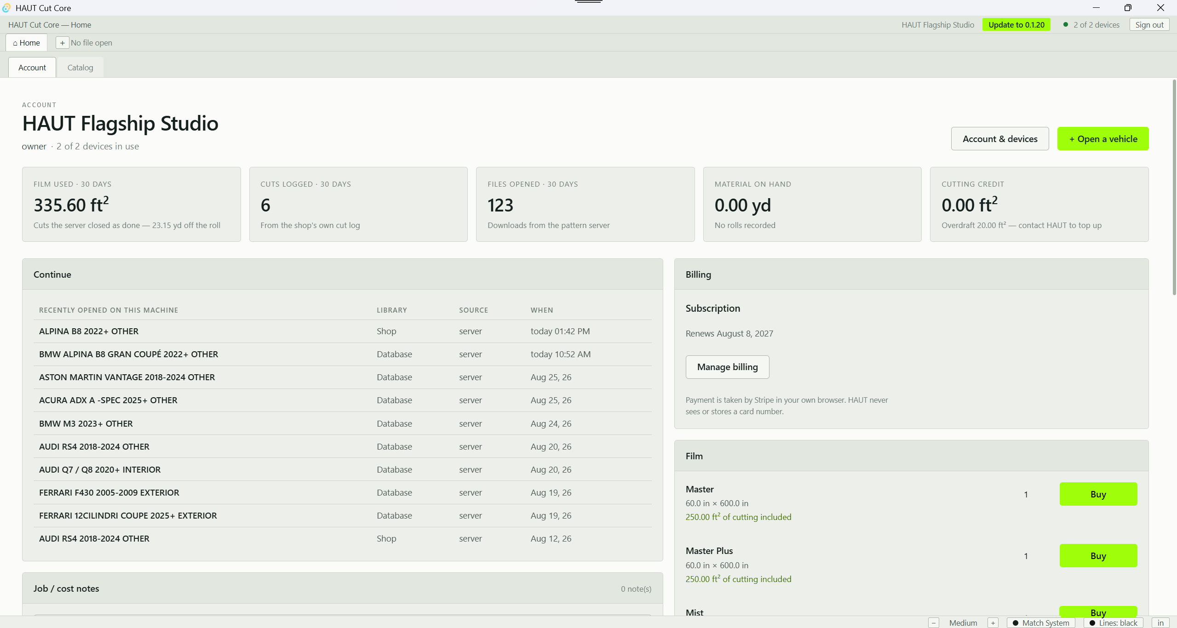Click the Cuts Logged 30 days card
Image resolution: width=1177 pixels, height=628 pixels.
coord(358,205)
